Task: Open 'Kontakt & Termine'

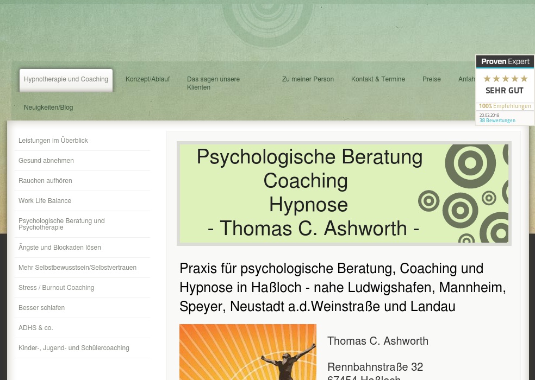Action: tap(378, 79)
